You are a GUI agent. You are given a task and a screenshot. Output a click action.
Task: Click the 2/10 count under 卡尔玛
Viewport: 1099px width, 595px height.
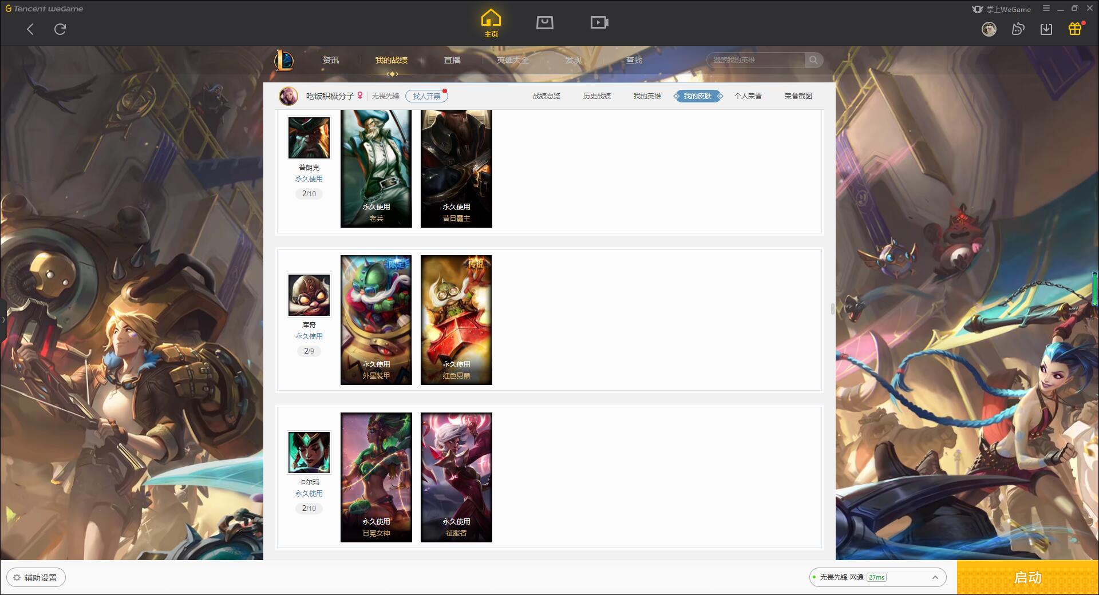tap(309, 509)
